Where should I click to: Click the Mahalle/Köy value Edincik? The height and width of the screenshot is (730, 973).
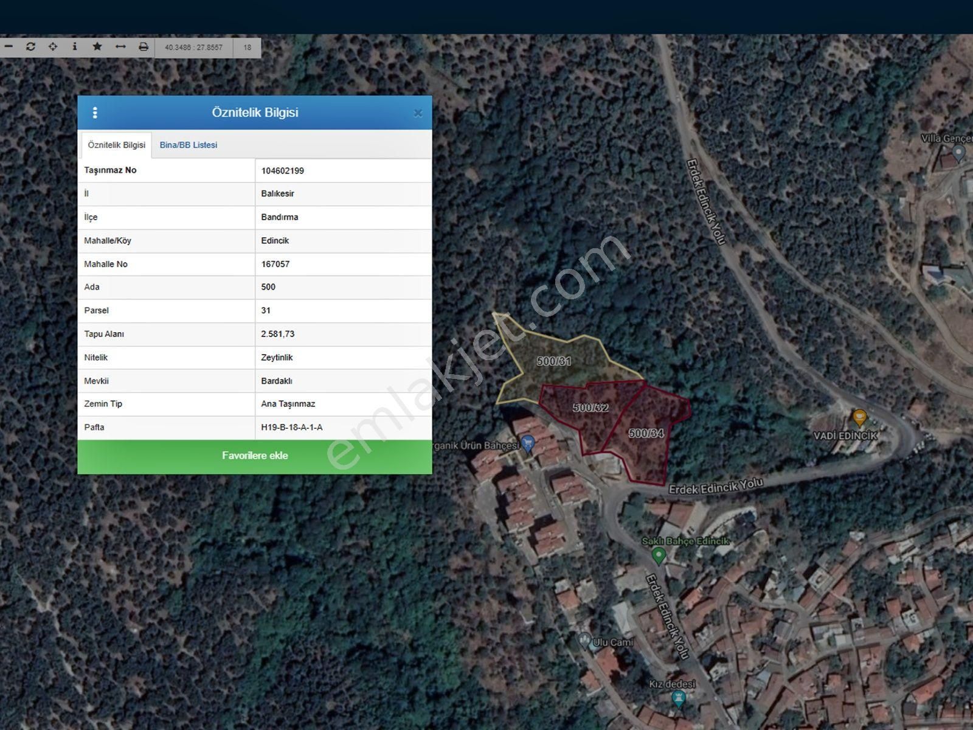275,241
